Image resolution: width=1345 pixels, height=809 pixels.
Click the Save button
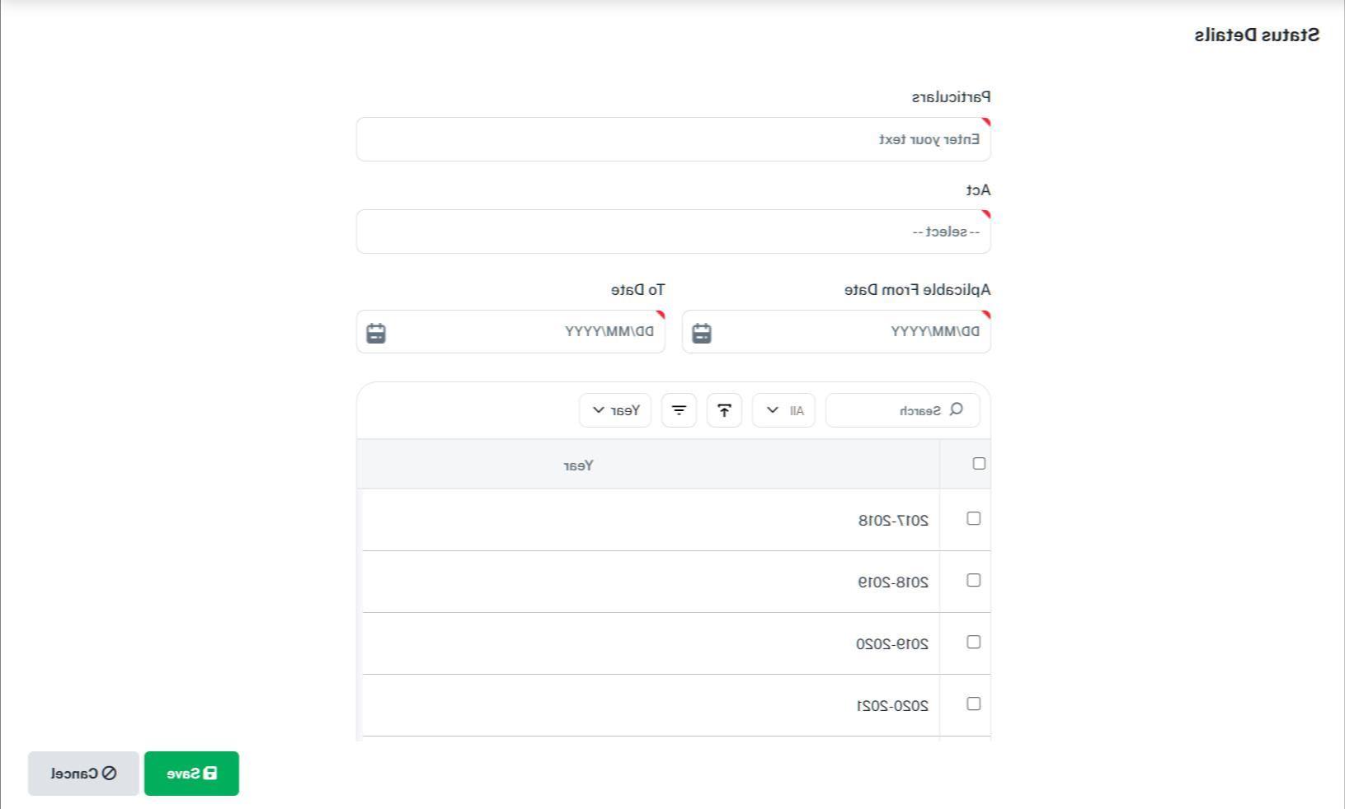pyautogui.click(x=191, y=774)
